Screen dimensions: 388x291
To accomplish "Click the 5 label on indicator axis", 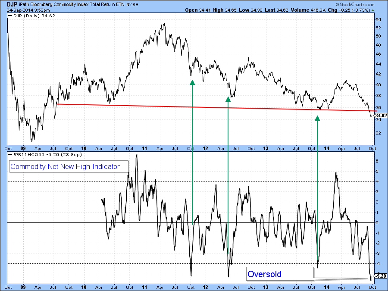I will pos(377,171).
